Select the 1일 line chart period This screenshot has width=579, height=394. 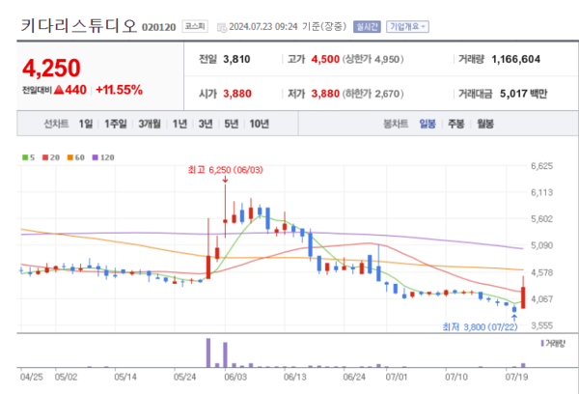coord(87,124)
